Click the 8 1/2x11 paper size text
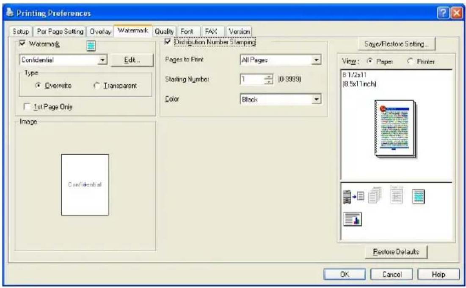This screenshot has width=466, height=288. coord(355,75)
